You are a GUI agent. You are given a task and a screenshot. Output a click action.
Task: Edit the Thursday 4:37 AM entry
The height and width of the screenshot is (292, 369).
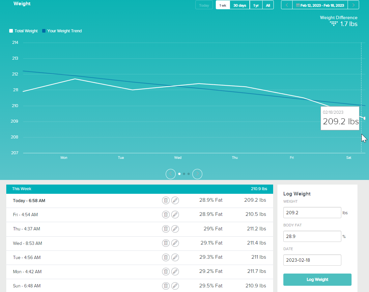[x=175, y=229]
